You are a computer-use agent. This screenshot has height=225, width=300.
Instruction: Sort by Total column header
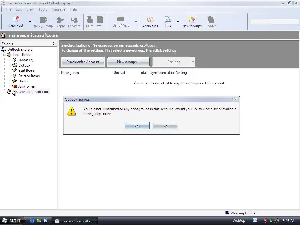(138, 73)
